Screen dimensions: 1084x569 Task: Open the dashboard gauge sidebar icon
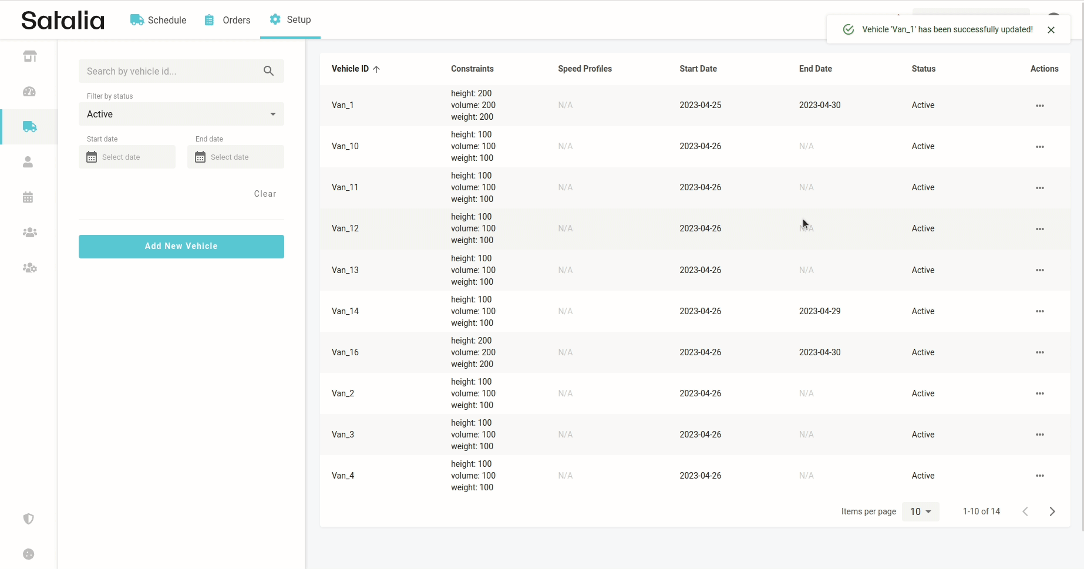coord(29,92)
